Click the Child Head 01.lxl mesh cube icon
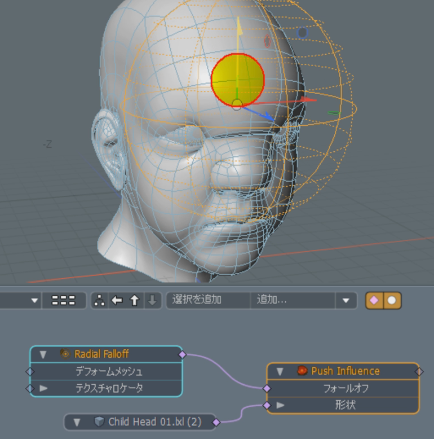 click(x=99, y=422)
